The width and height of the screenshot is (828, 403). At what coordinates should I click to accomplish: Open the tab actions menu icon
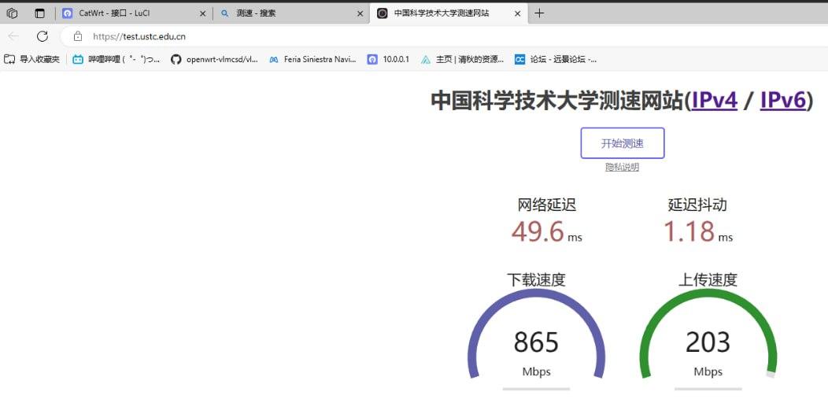coord(39,13)
